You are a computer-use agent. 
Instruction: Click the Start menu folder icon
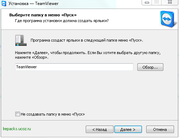click(21, 41)
